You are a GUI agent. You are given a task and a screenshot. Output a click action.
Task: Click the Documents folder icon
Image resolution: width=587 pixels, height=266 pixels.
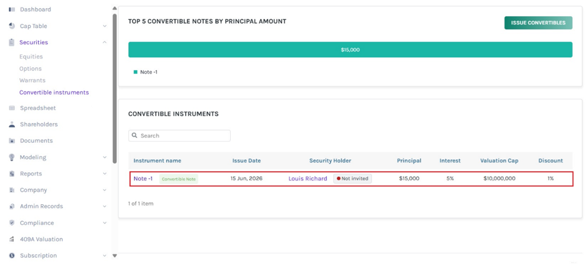pos(12,140)
